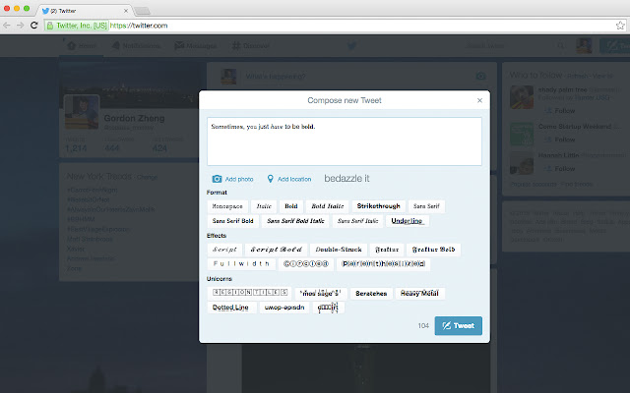Image resolution: width=630 pixels, height=393 pixels.
Task: Apply the Script Bold effect
Action: (x=276, y=250)
